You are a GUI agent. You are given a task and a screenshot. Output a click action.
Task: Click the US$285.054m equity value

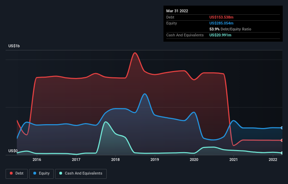pos(221,23)
